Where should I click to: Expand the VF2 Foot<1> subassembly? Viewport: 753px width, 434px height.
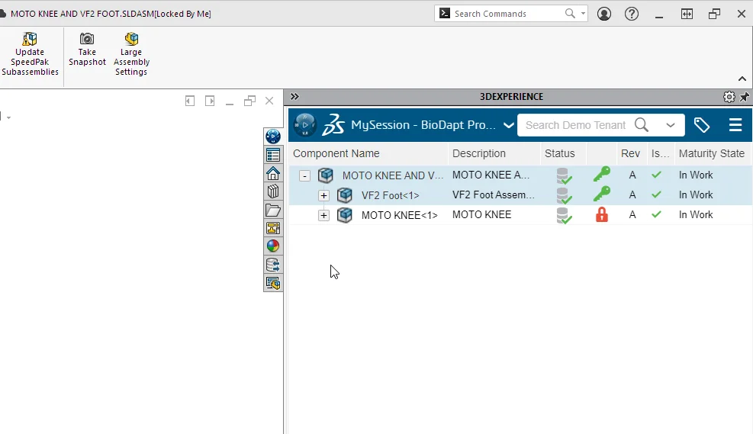(323, 195)
